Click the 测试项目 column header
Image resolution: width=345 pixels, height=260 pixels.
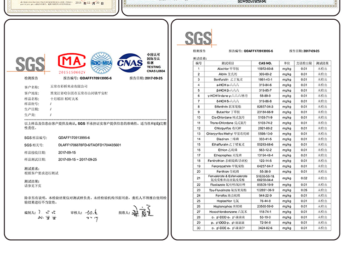228,63
